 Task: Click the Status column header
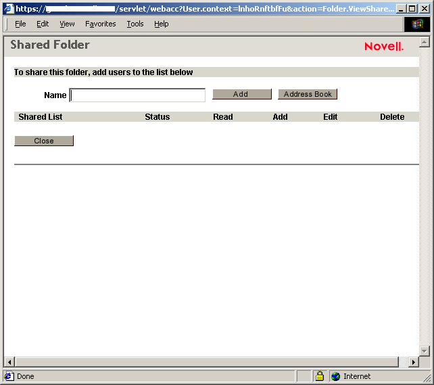pyautogui.click(x=158, y=117)
